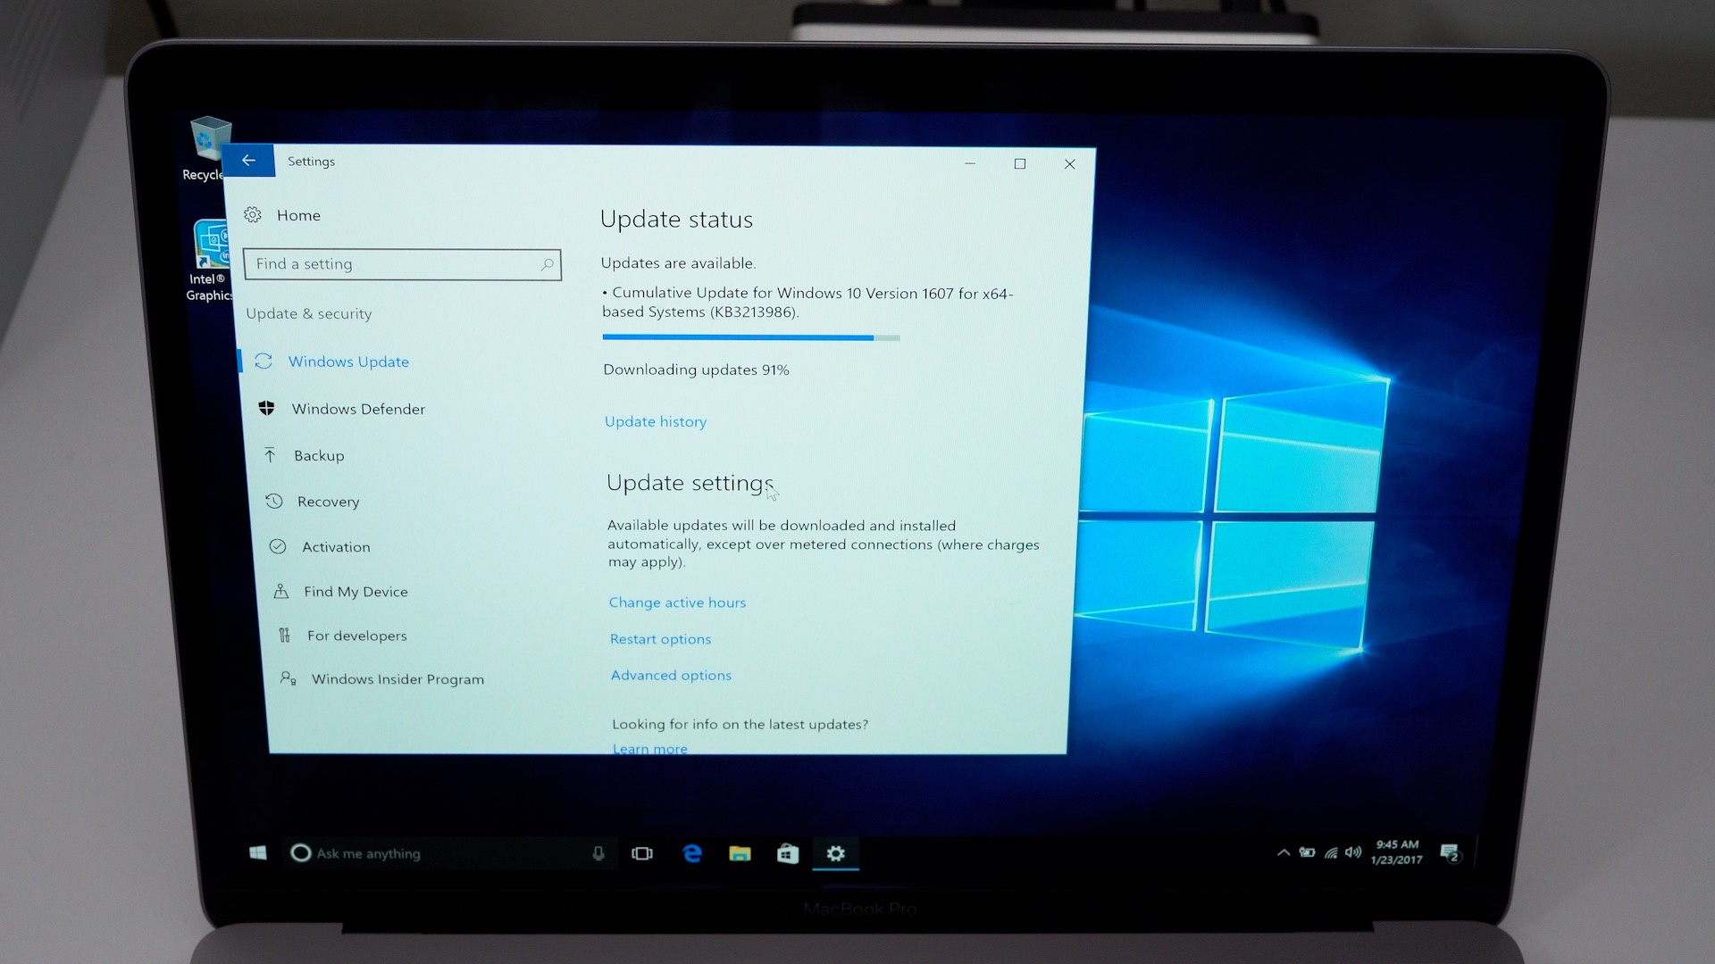This screenshot has width=1715, height=964.
Task: Select Recovery options in sidebar
Action: click(x=329, y=500)
